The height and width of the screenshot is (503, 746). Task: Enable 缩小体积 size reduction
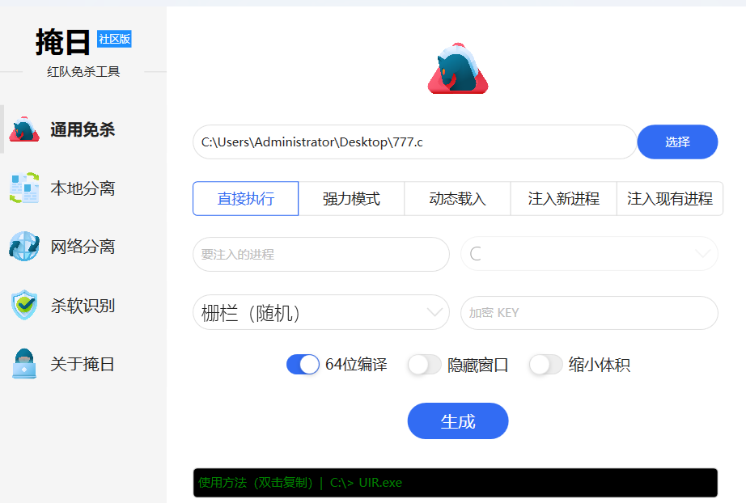click(x=545, y=365)
